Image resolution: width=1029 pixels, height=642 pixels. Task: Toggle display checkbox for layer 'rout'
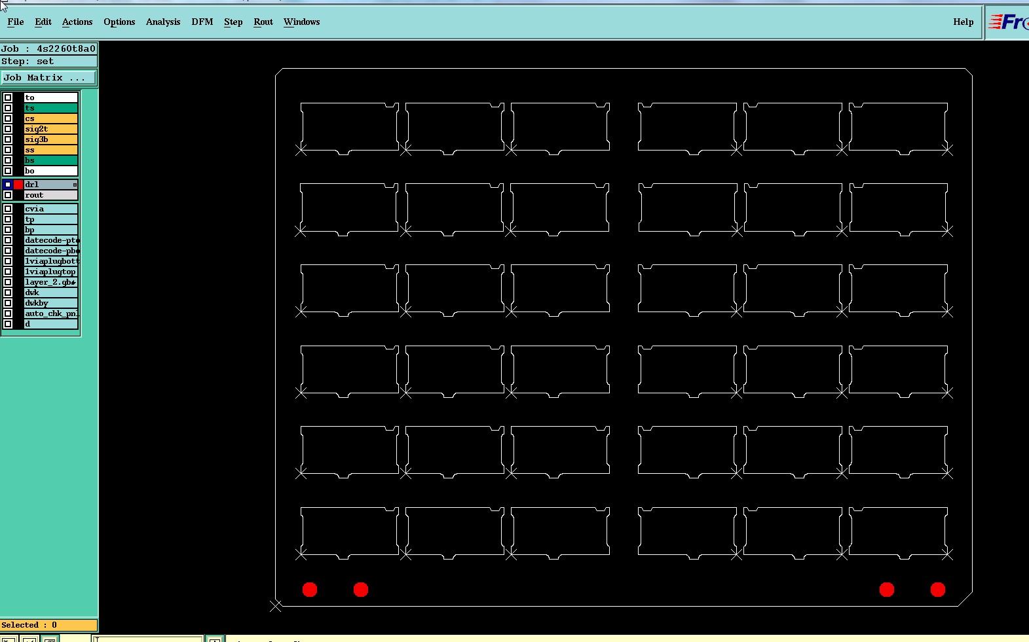pos(8,195)
